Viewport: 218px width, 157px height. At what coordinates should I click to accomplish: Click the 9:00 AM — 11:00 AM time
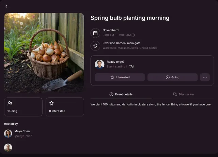click(116, 35)
